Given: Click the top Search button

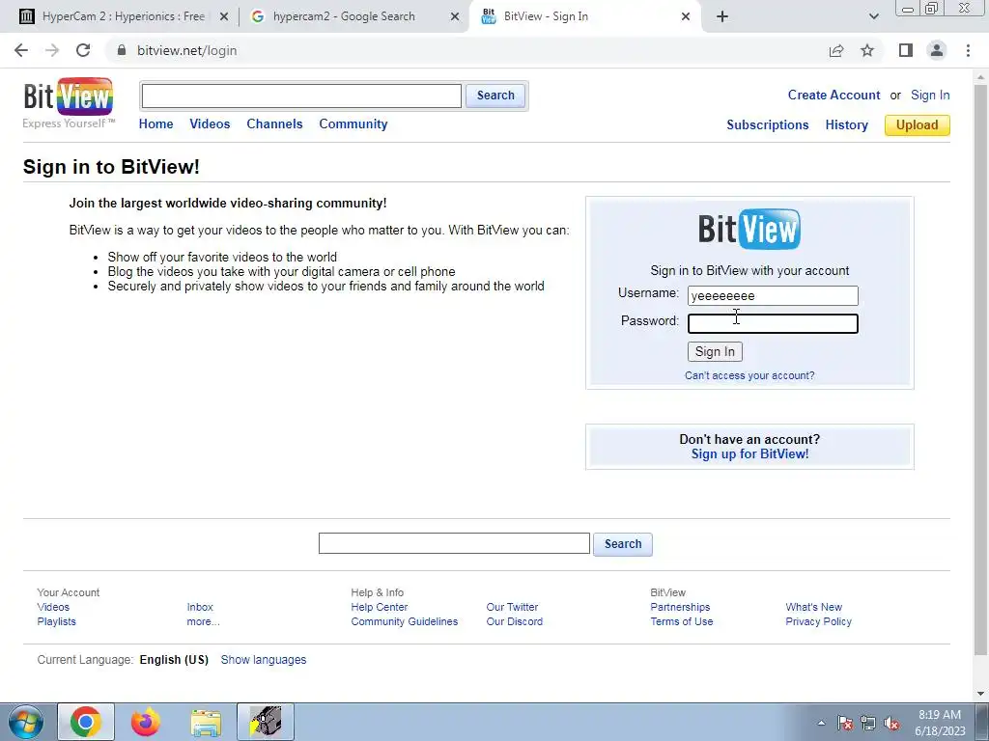Looking at the screenshot, I should [495, 96].
